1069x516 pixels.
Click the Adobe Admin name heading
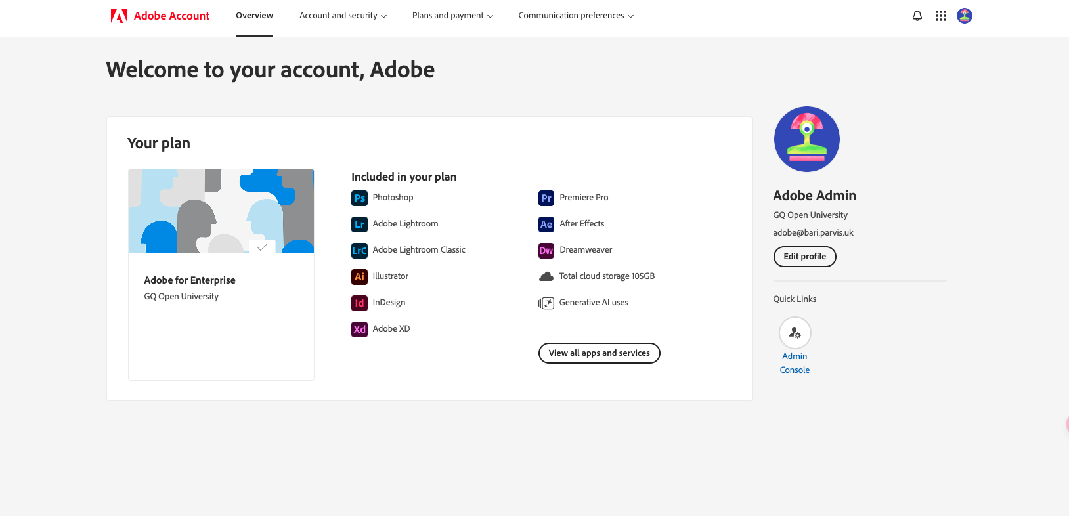[x=814, y=196]
